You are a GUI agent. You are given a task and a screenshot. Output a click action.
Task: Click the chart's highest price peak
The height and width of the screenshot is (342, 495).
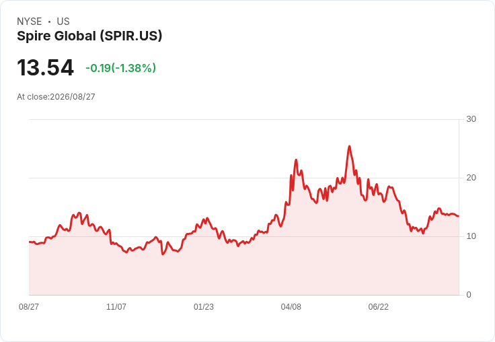(349, 146)
